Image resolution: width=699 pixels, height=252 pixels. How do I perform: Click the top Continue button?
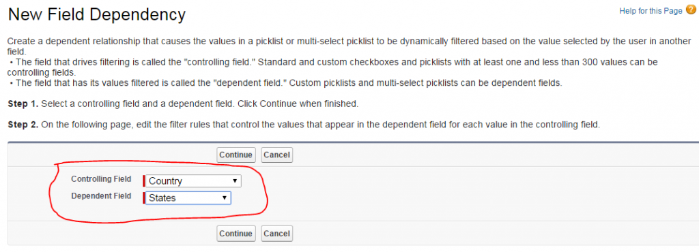coord(236,155)
